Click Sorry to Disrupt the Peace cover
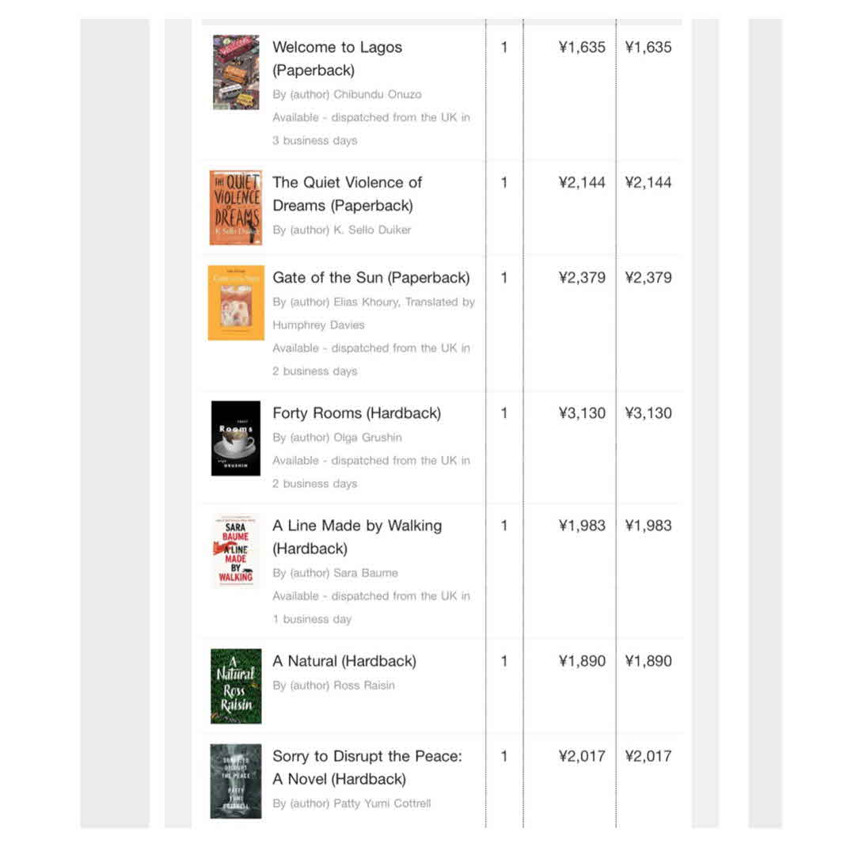Screen dimensions: 855x855 (x=236, y=781)
